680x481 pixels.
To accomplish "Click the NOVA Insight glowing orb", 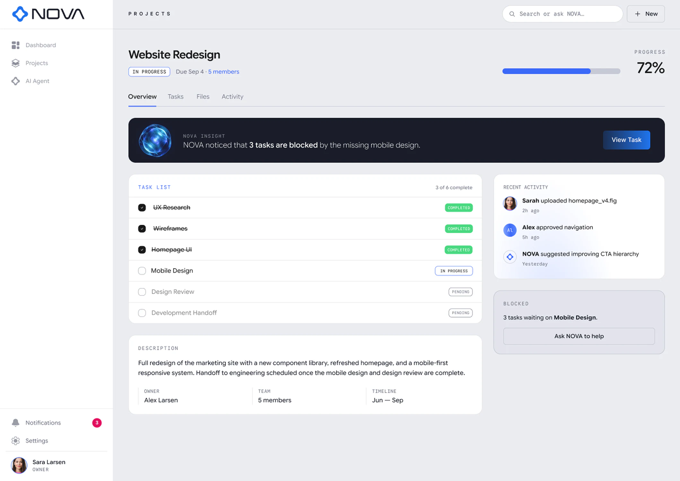I will click(155, 140).
